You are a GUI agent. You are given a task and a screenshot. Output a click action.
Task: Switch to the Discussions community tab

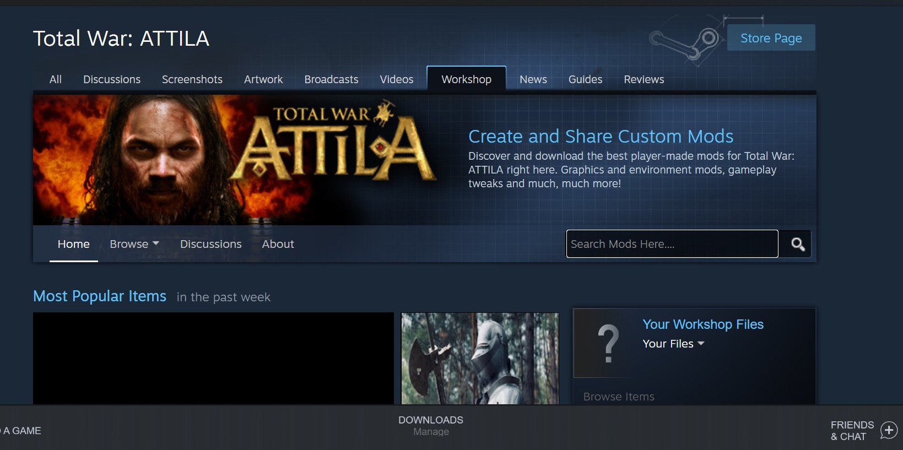point(112,79)
